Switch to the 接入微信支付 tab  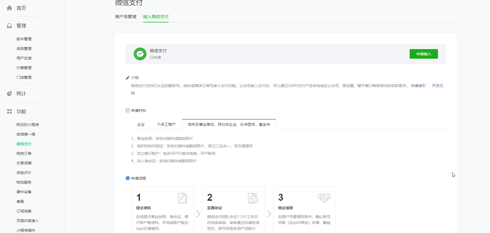pyautogui.click(x=156, y=17)
